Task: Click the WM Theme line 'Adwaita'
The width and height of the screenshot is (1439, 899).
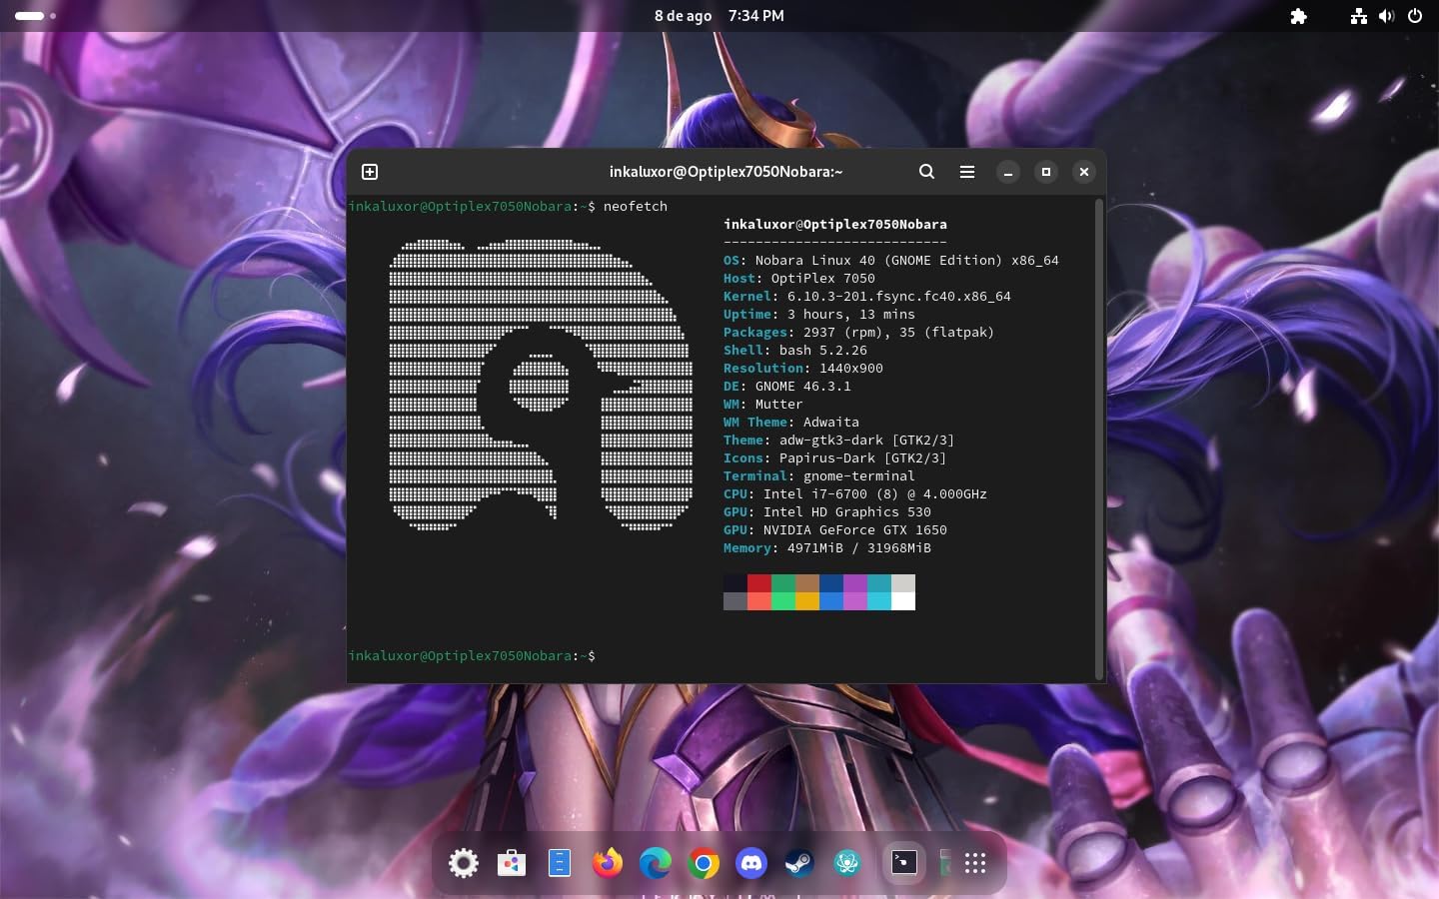Action: point(791,422)
